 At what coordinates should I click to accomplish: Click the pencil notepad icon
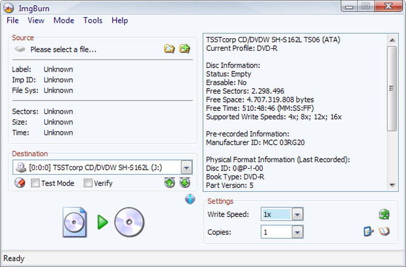(x=368, y=231)
